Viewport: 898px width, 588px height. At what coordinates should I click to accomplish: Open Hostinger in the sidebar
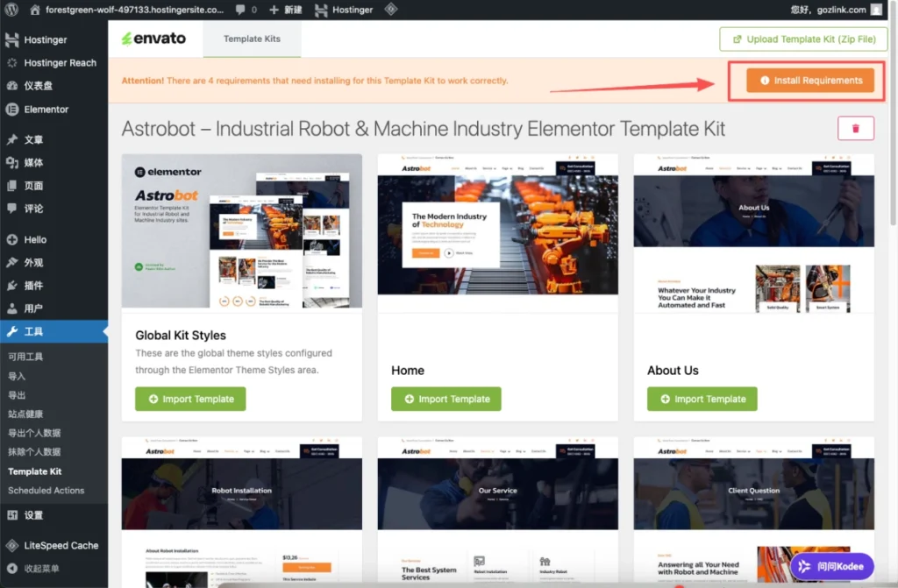[x=53, y=39]
